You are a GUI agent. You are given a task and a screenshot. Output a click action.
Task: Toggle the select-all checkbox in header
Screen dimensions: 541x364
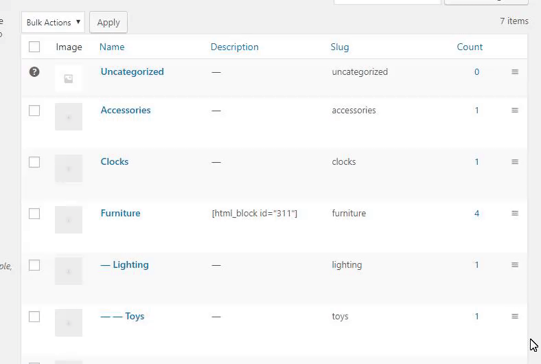coord(34,47)
